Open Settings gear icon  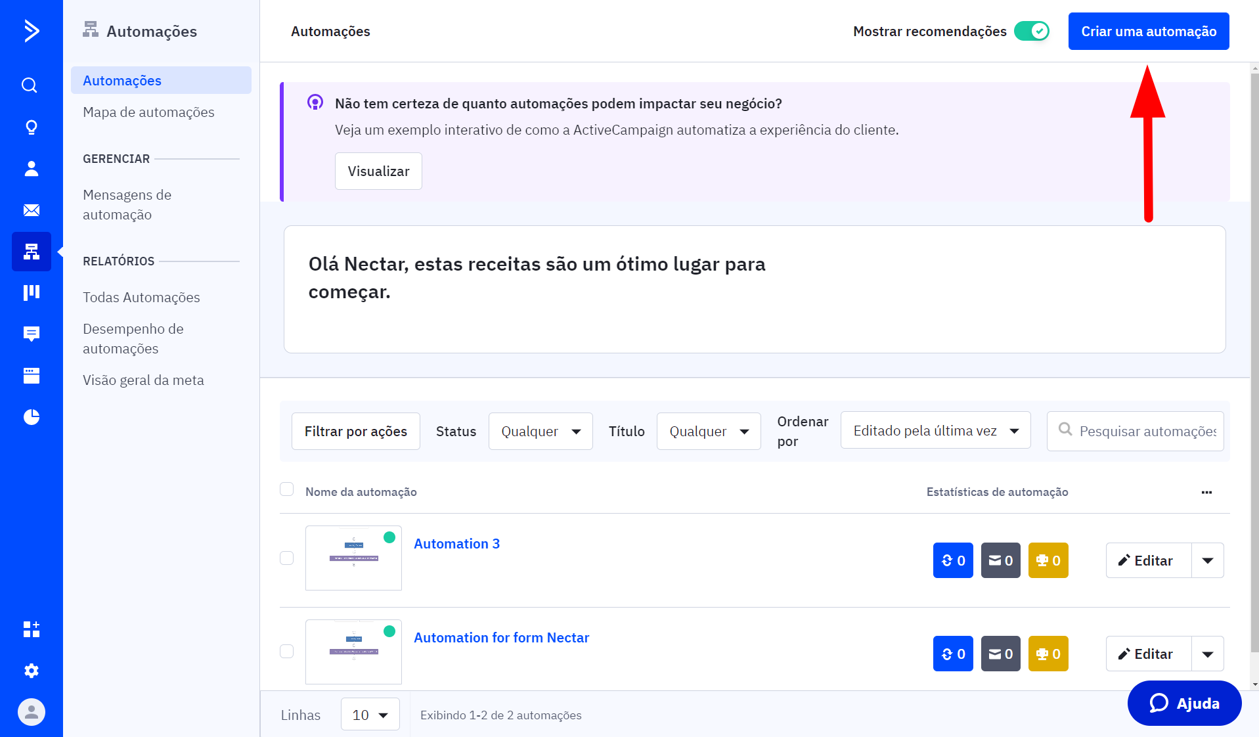coord(31,671)
